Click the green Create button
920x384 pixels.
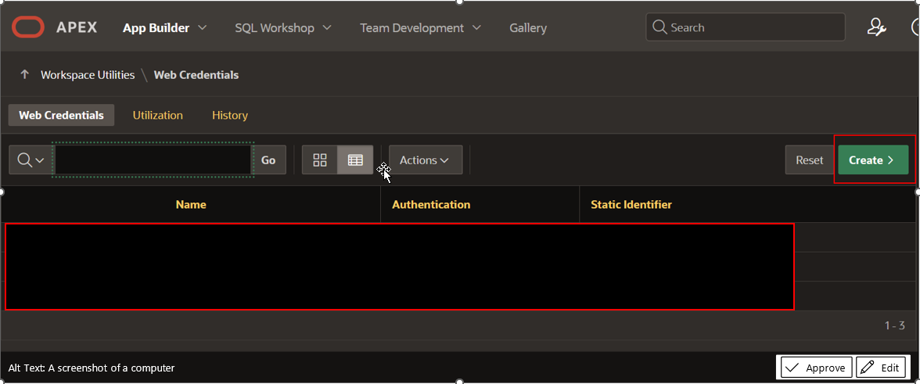[873, 160]
